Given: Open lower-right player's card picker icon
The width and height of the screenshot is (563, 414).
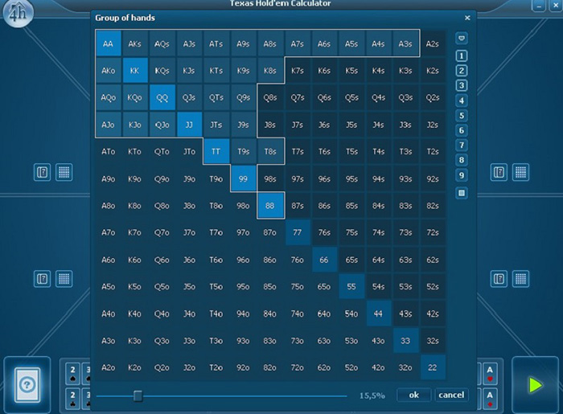Looking at the screenshot, I should 499,279.
